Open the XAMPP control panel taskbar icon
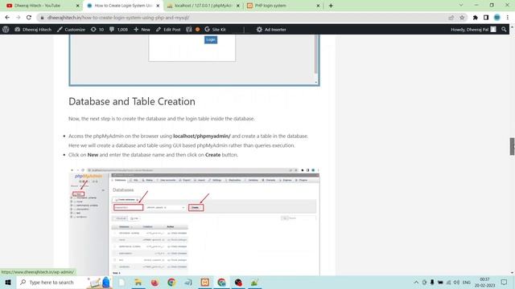515x289 pixels. point(205,282)
